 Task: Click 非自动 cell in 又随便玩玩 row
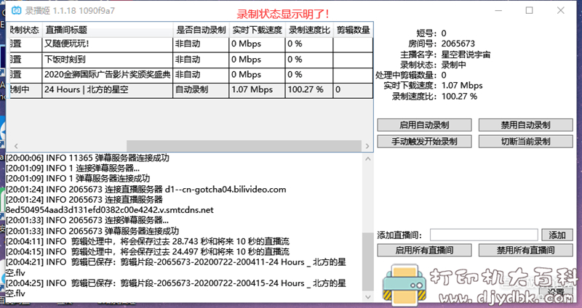(x=202, y=44)
